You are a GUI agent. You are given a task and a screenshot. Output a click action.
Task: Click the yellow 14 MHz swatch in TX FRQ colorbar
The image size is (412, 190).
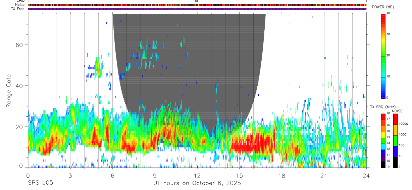pyautogui.click(x=383, y=135)
